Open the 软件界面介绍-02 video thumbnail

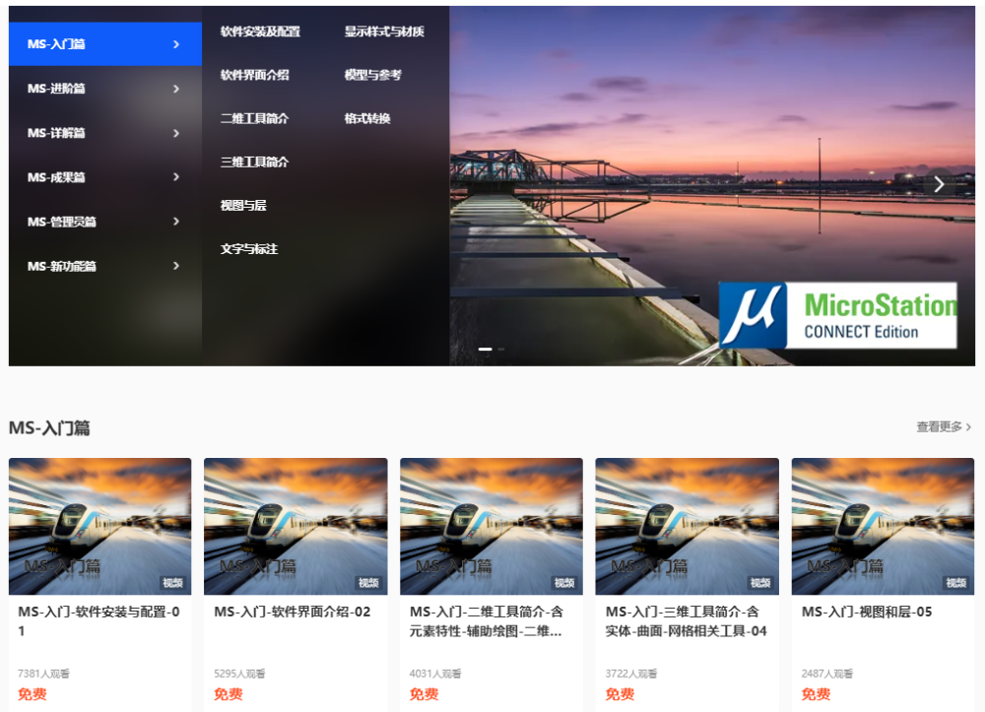click(x=295, y=526)
